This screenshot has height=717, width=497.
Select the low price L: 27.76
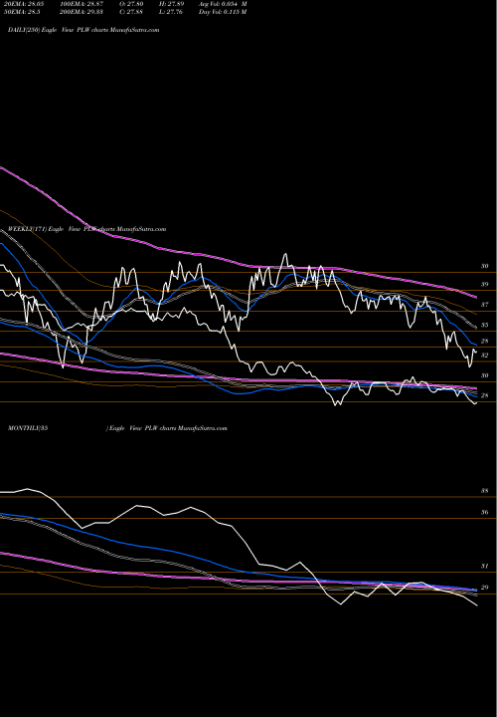(169, 12)
